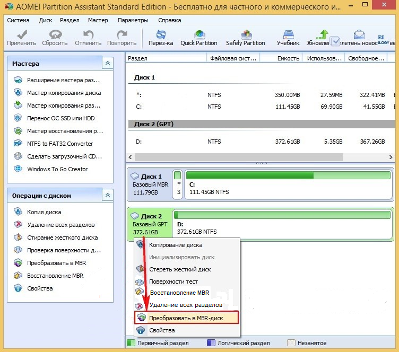Click Удаление всех разделов in sidebar

[54, 225]
